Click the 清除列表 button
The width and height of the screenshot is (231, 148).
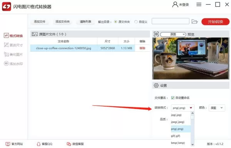85,22
